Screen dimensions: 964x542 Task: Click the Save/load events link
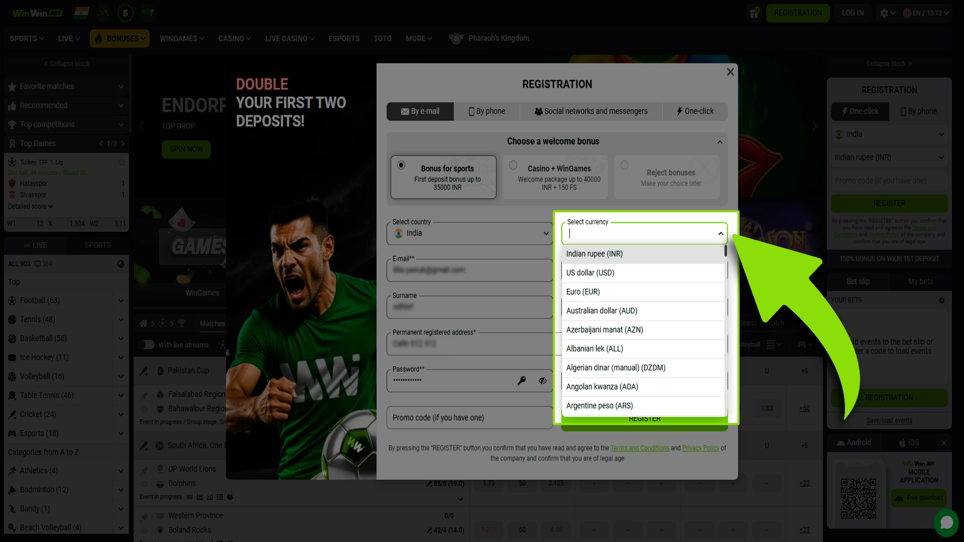[889, 421]
